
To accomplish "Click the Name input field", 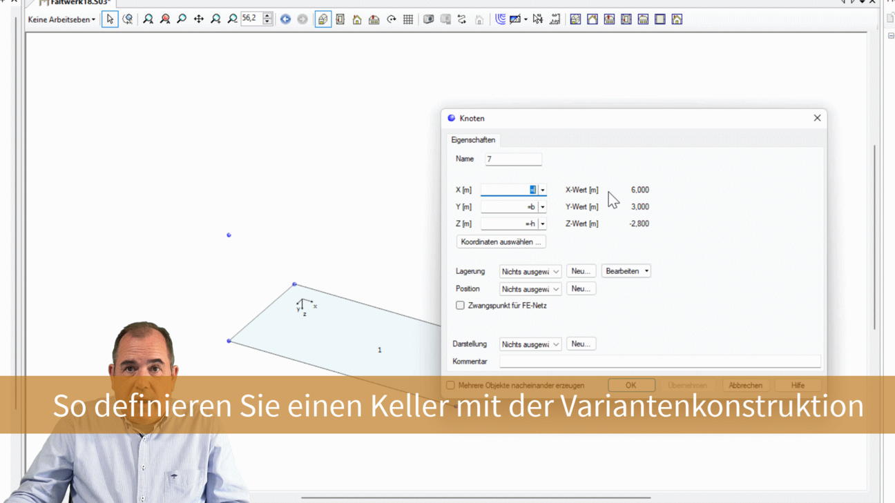I will pos(513,159).
